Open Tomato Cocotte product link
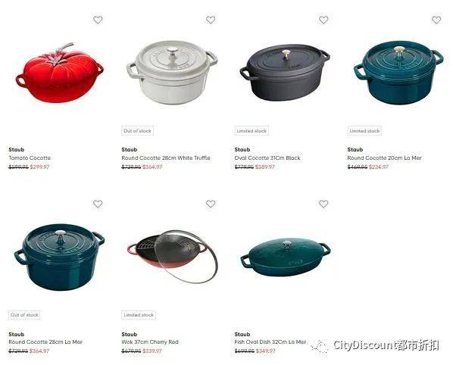The image size is (453, 365). click(x=30, y=158)
